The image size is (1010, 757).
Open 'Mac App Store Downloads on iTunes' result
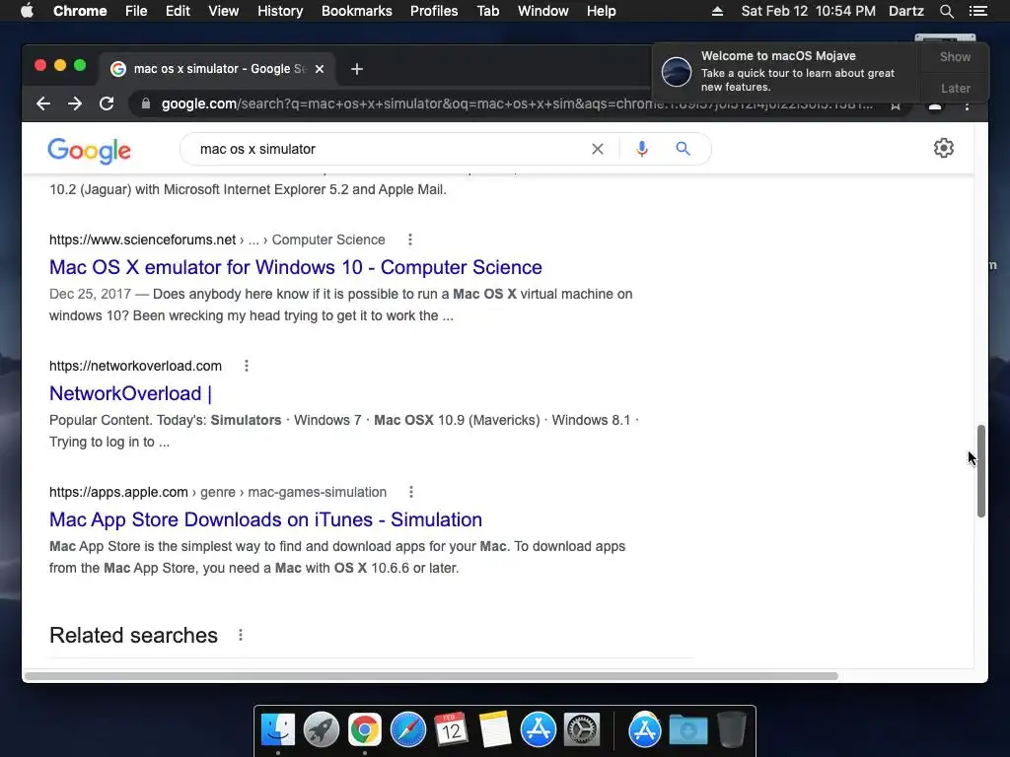pos(265,519)
